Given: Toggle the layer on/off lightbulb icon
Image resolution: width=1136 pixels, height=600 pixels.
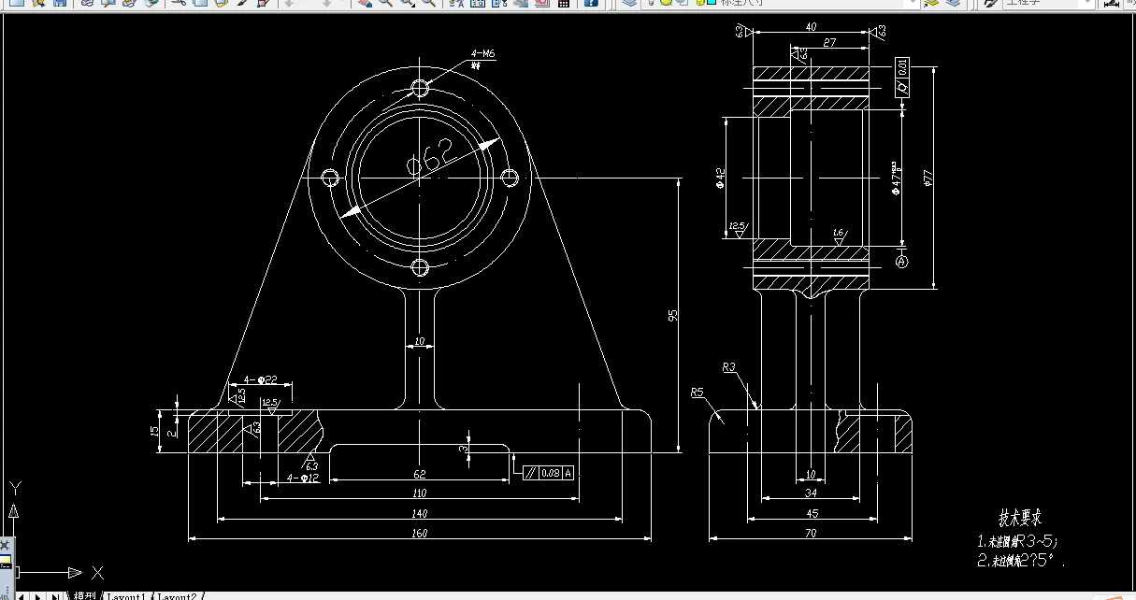Looking at the screenshot, I should tap(651, 5).
